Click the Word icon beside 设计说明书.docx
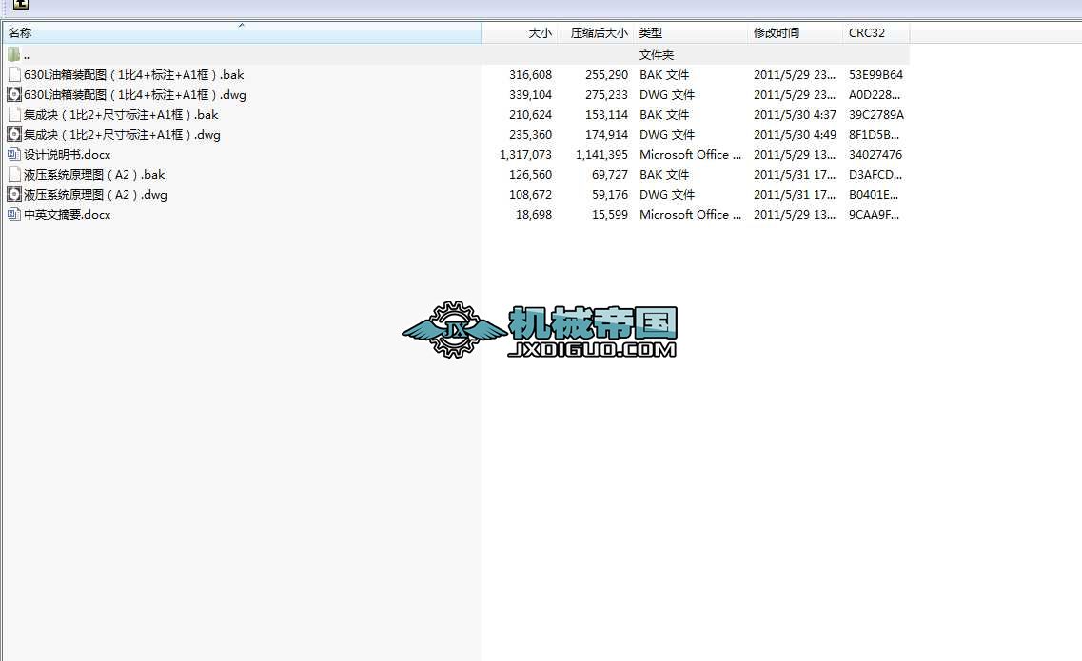Viewport: 1082px width, 661px height. tap(14, 155)
